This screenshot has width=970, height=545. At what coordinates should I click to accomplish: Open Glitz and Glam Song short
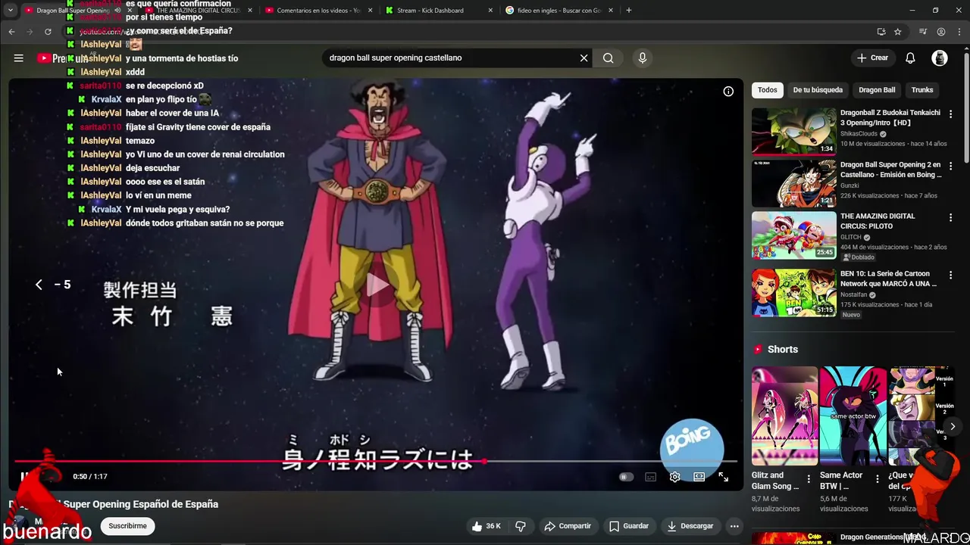(784, 416)
